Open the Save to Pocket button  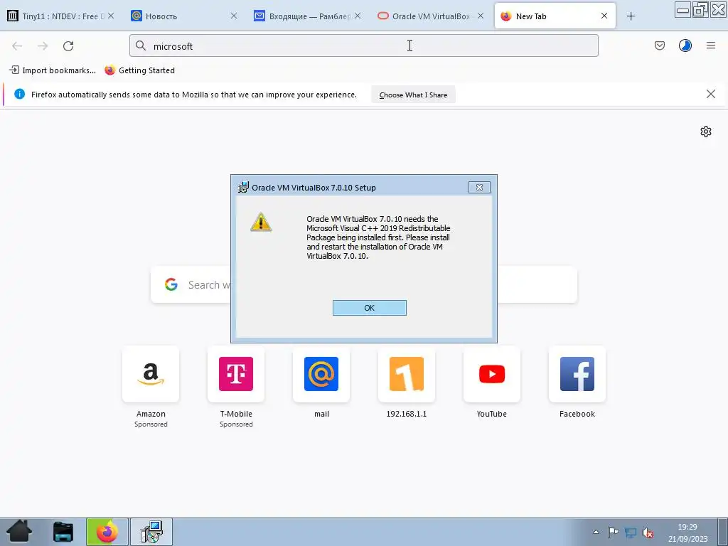point(659,45)
